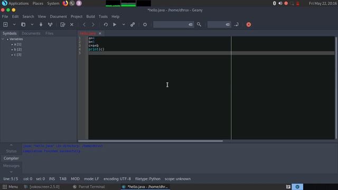This screenshot has width=338, height=190.
Task: Click the 'encoding: UTF-8' status entry
Action: tap(117, 179)
